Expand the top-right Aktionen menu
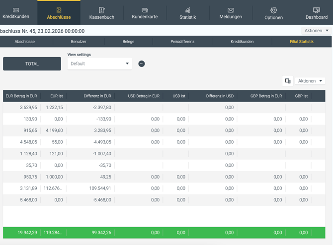The width and height of the screenshot is (333, 245). point(316,31)
